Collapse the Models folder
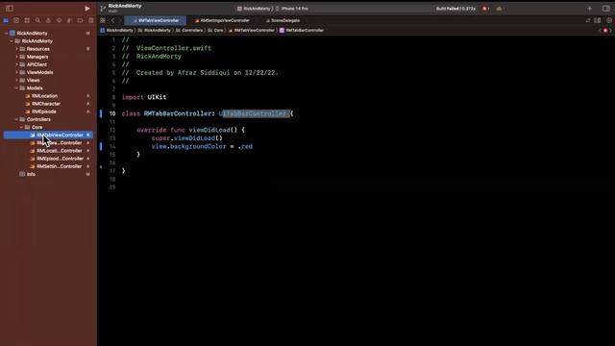The image size is (615, 346). [16, 88]
